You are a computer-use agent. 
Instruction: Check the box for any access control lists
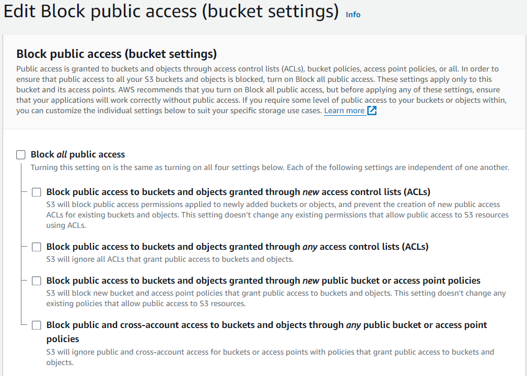[37, 247]
